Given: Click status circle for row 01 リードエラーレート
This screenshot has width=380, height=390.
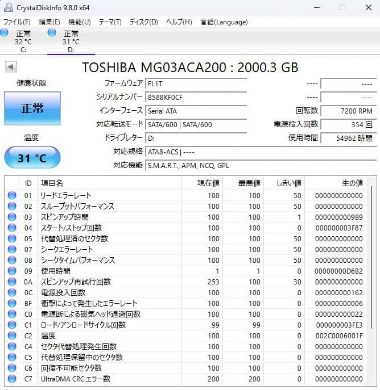Looking at the screenshot, I should [x=12, y=195].
